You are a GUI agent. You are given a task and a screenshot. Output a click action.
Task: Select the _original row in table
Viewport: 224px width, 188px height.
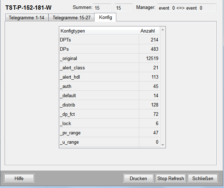click(99, 59)
